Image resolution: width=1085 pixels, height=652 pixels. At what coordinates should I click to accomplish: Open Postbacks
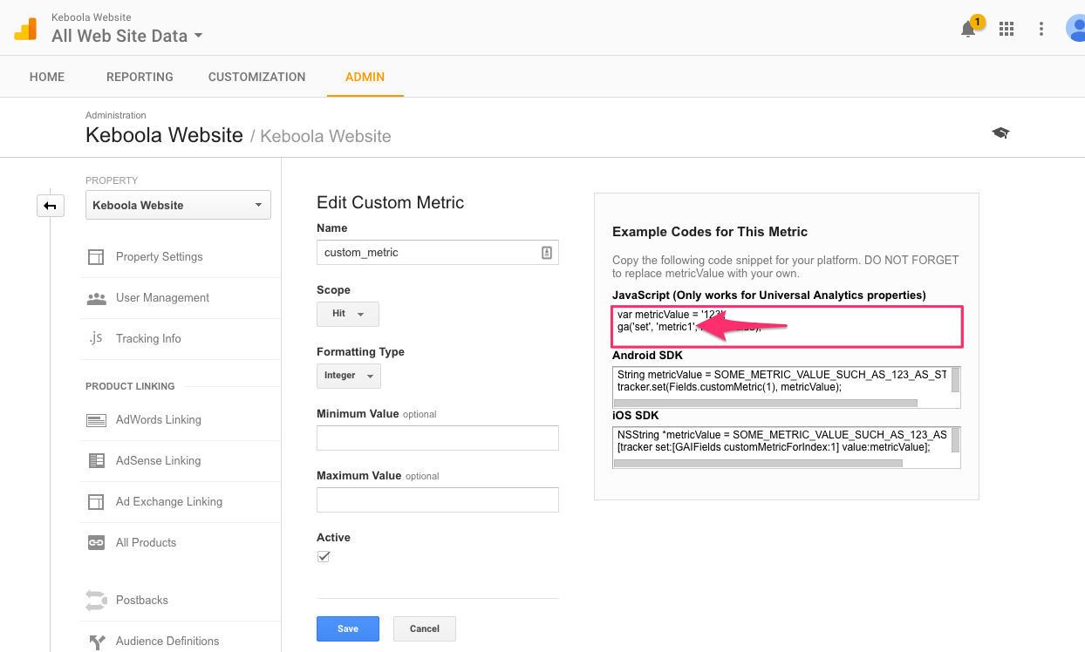click(142, 601)
